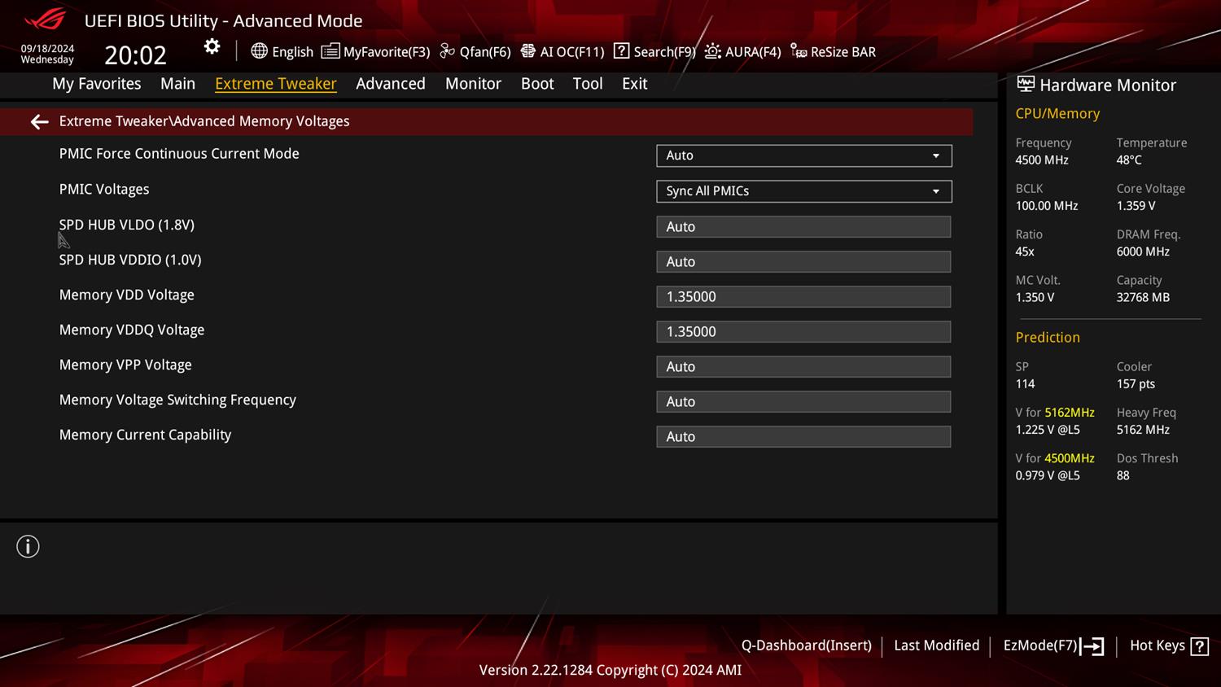Switch to EzMode
The width and height of the screenshot is (1221, 687).
click(1053, 645)
